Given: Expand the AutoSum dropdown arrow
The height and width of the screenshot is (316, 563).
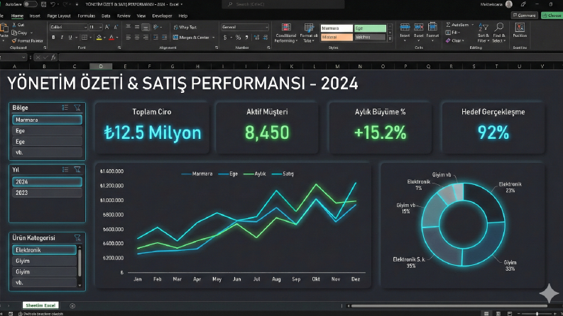Looking at the screenshot, I should (x=473, y=25).
